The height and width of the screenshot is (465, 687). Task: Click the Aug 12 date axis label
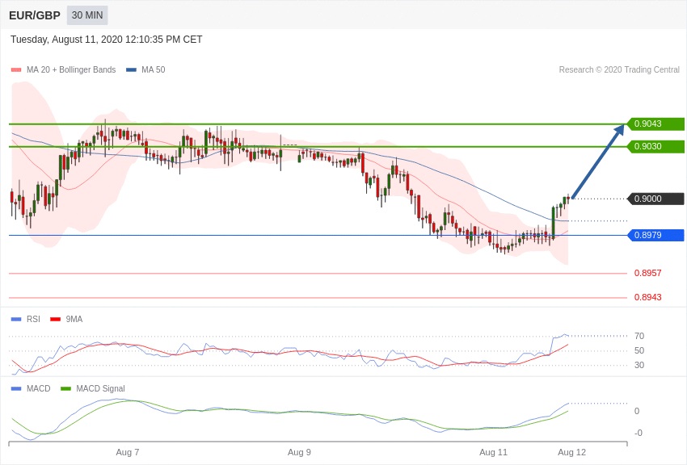click(571, 452)
